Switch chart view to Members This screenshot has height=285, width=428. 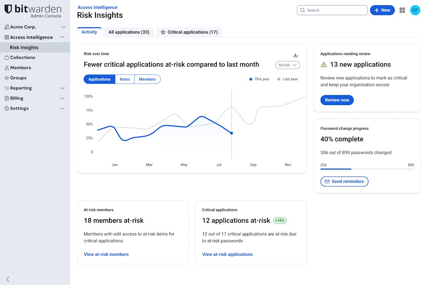coord(147,79)
